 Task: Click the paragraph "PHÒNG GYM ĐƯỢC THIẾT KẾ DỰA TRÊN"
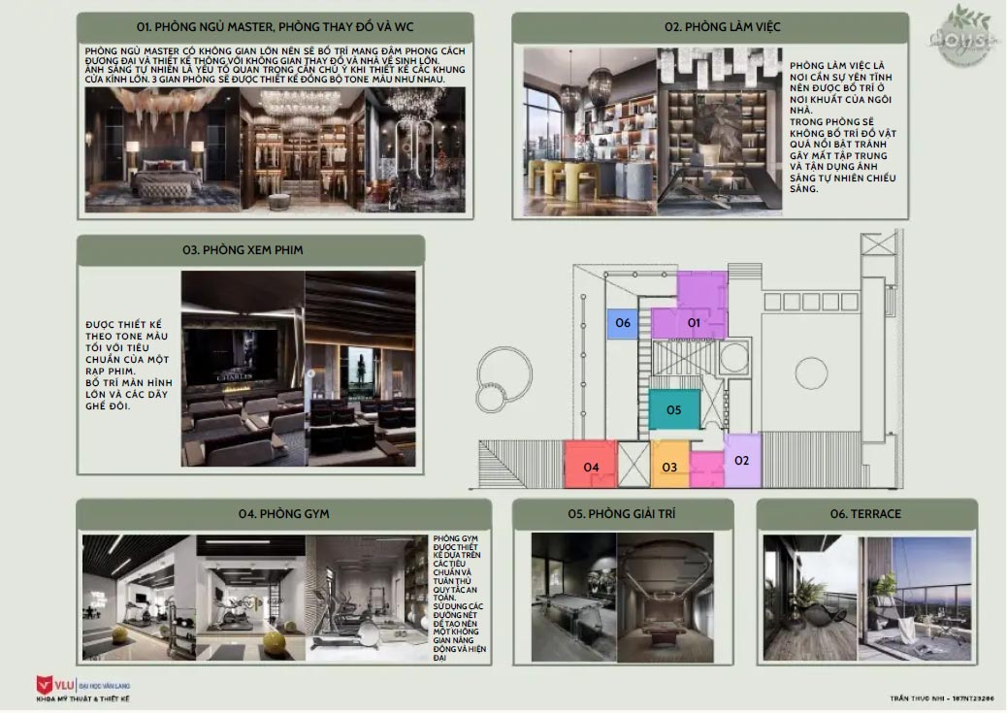tap(459, 598)
